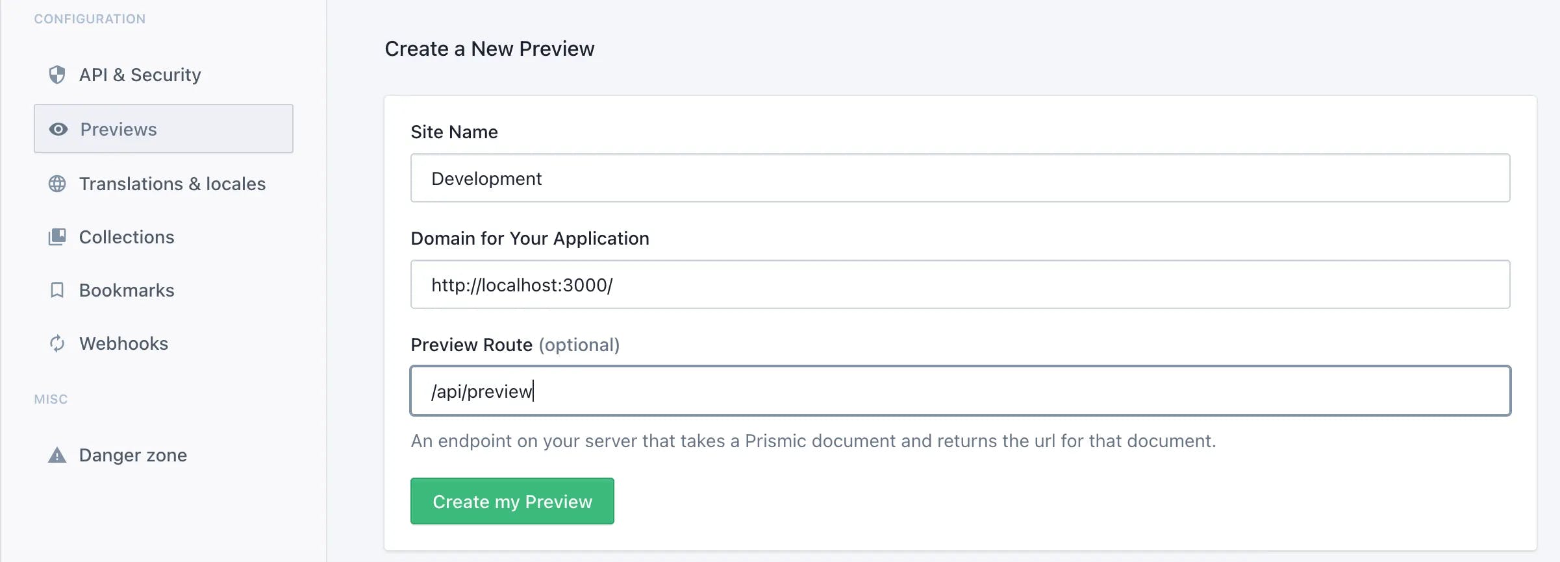Click the Preview Route (optional) label
This screenshot has height=562, width=1560.
tap(515, 345)
